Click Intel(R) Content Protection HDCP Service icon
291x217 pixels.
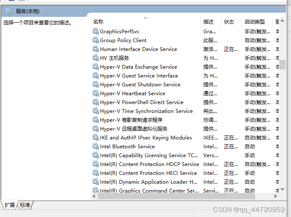pyautogui.click(x=96, y=164)
